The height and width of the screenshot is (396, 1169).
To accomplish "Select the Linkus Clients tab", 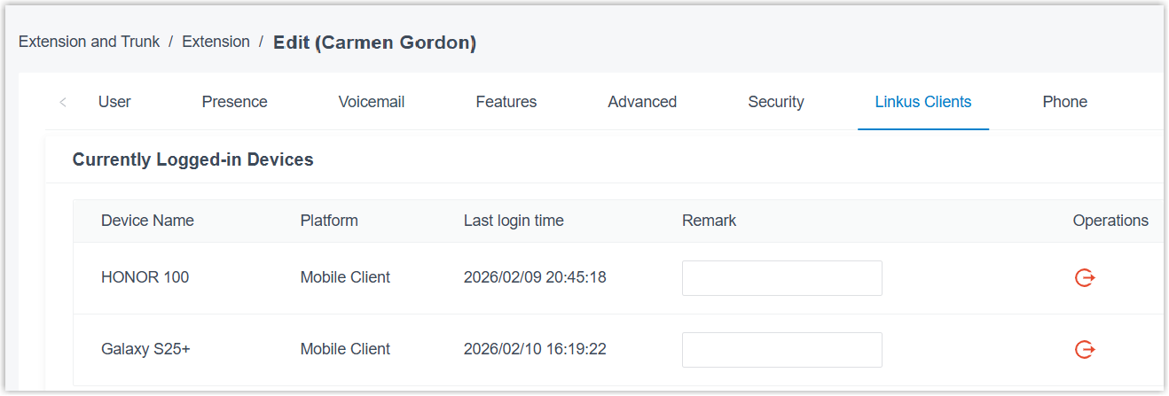I will 923,102.
